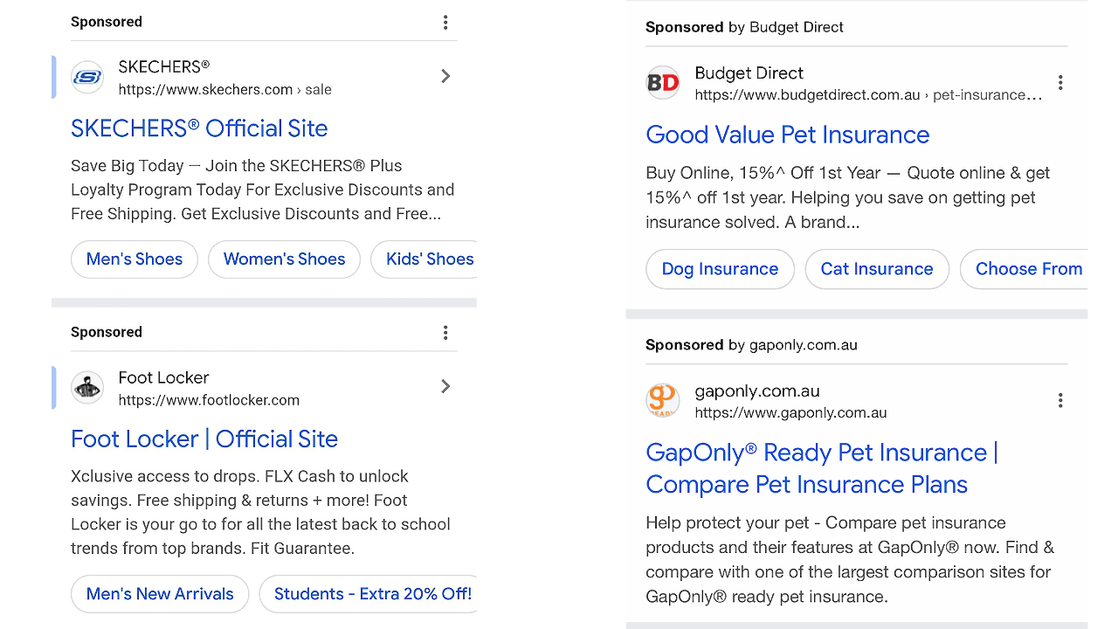This screenshot has height=629, width=1118.
Task: Expand Skechers ad with chevron arrow
Action: tap(445, 77)
